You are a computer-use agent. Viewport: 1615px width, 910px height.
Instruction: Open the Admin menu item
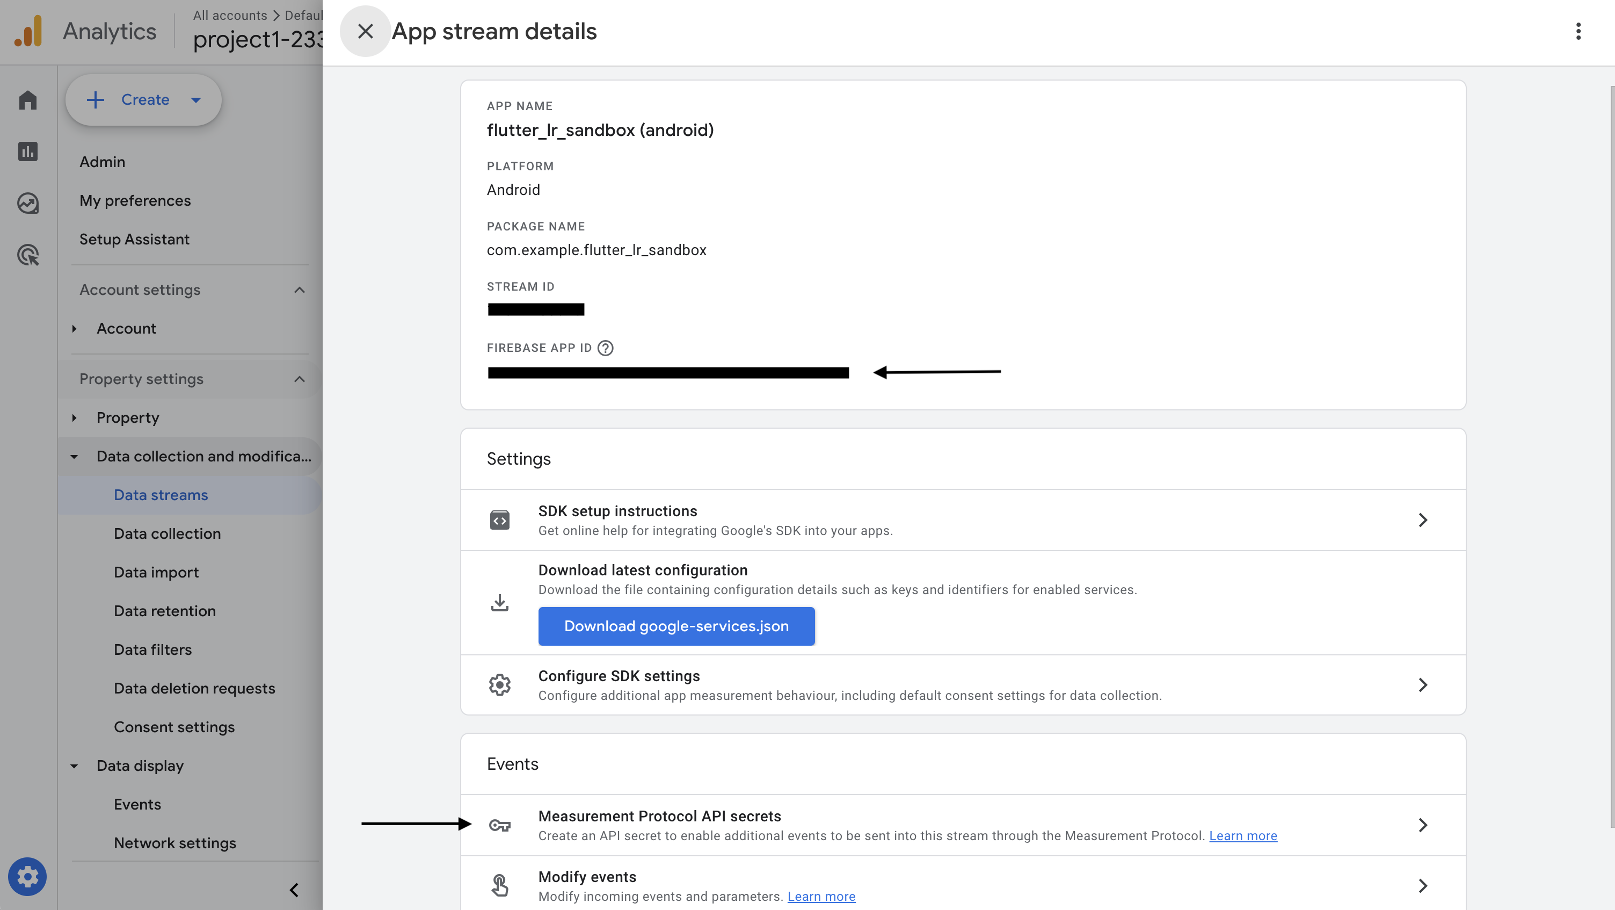pos(102,161)
